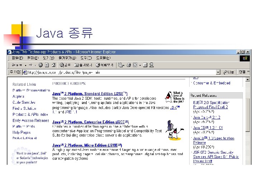
Task: Open the Edit (편집) menu
Action: tap(33, 58)
